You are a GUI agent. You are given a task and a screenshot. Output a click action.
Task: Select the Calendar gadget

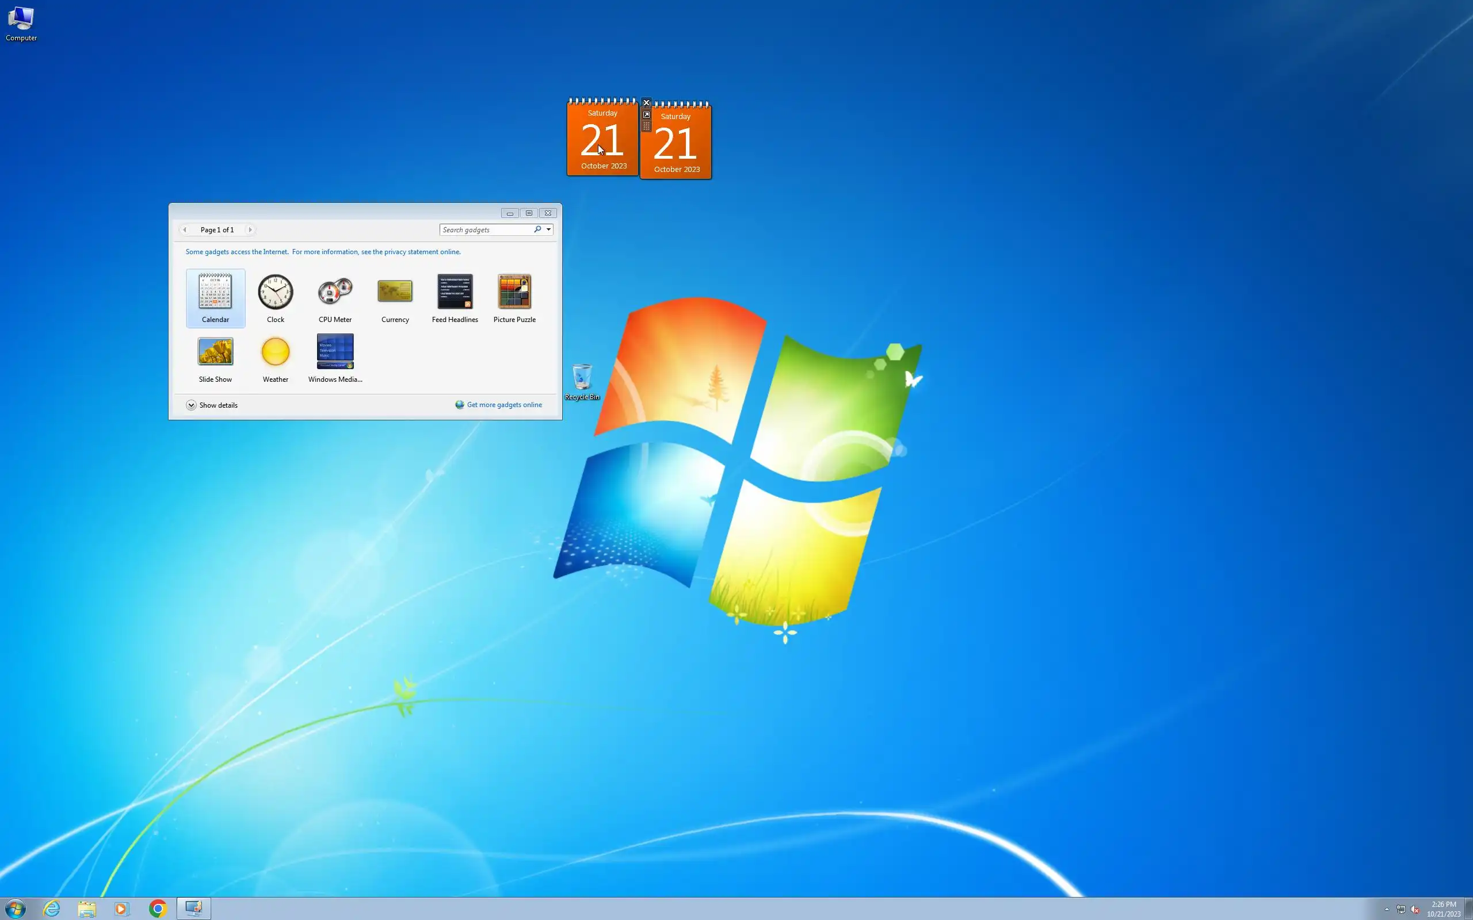coord(215,292)
